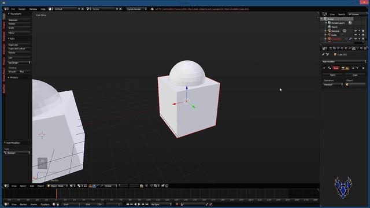Click the orange current frame marker
Viewport: 370px width, 208px height.
click(x=57, y=194)
